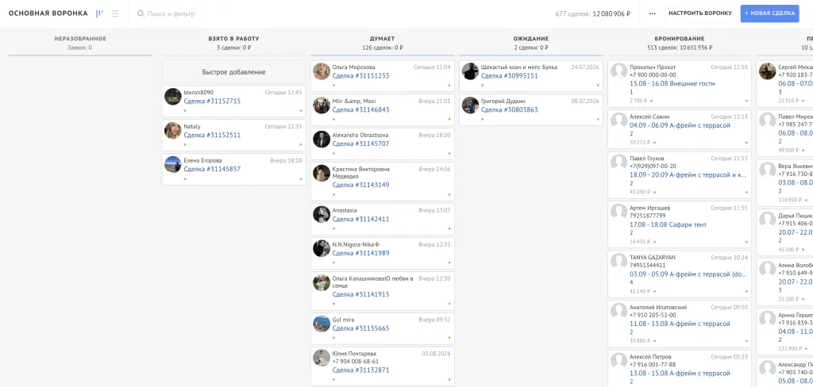Switch to list view icon
This screenshot has height=387, width=813.
[115, 14]
